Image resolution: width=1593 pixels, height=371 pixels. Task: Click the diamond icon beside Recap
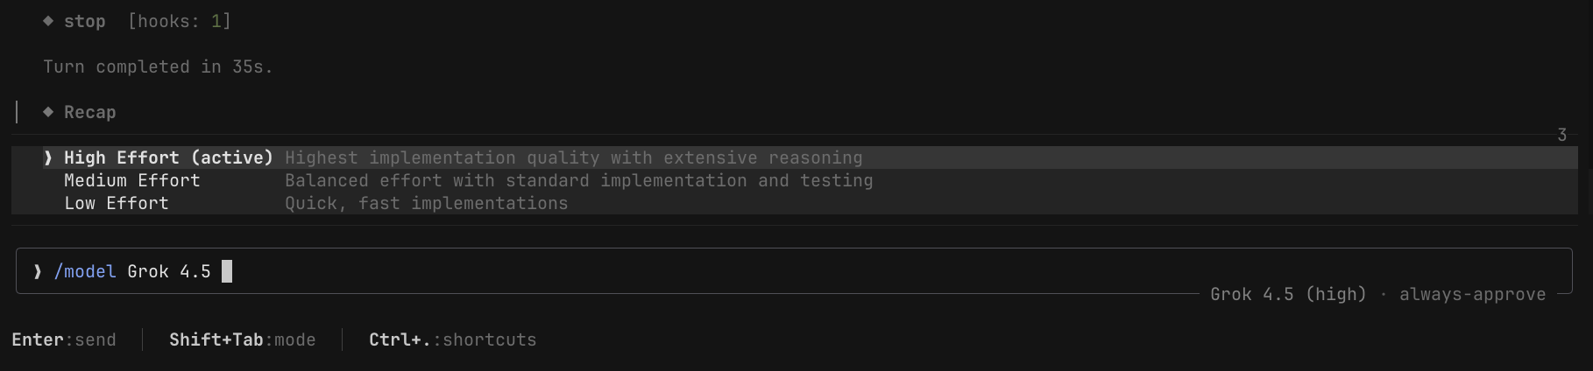pos(48,112)
